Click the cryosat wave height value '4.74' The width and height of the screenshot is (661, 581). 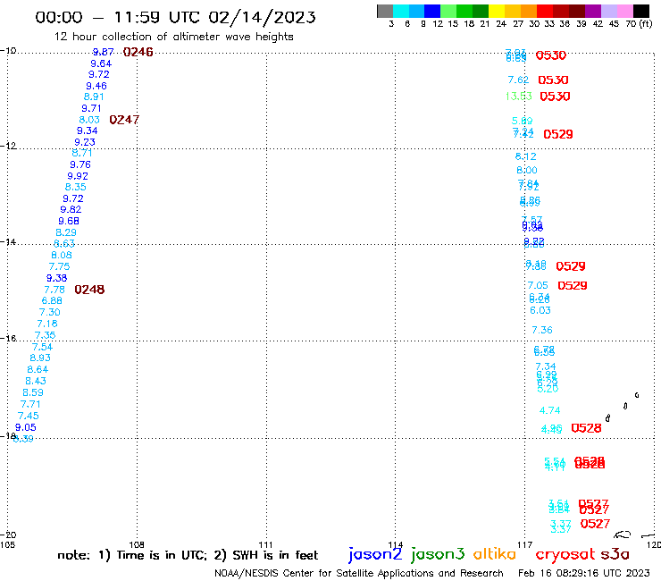[x=549, y=410]
